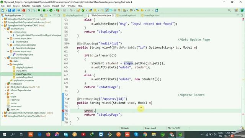Click the green Run button icon

pos(51,10)
